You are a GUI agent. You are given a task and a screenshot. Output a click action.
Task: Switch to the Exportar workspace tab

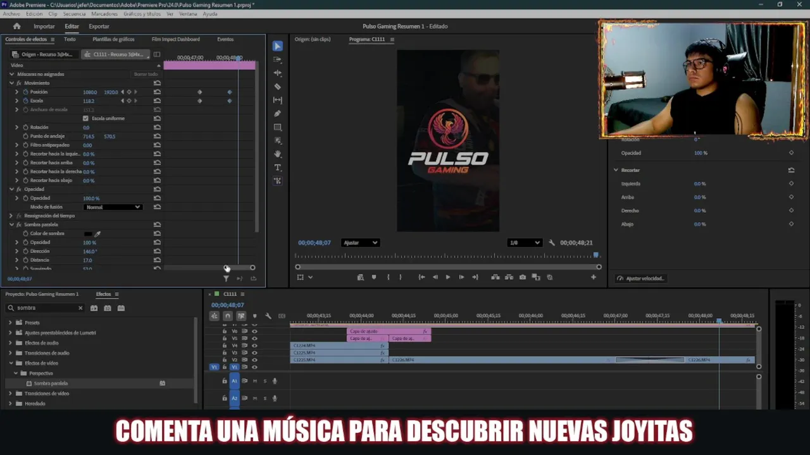(x=99, y=27)
